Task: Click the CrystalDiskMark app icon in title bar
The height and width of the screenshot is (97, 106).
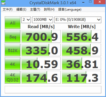Action: pos(3,2)
